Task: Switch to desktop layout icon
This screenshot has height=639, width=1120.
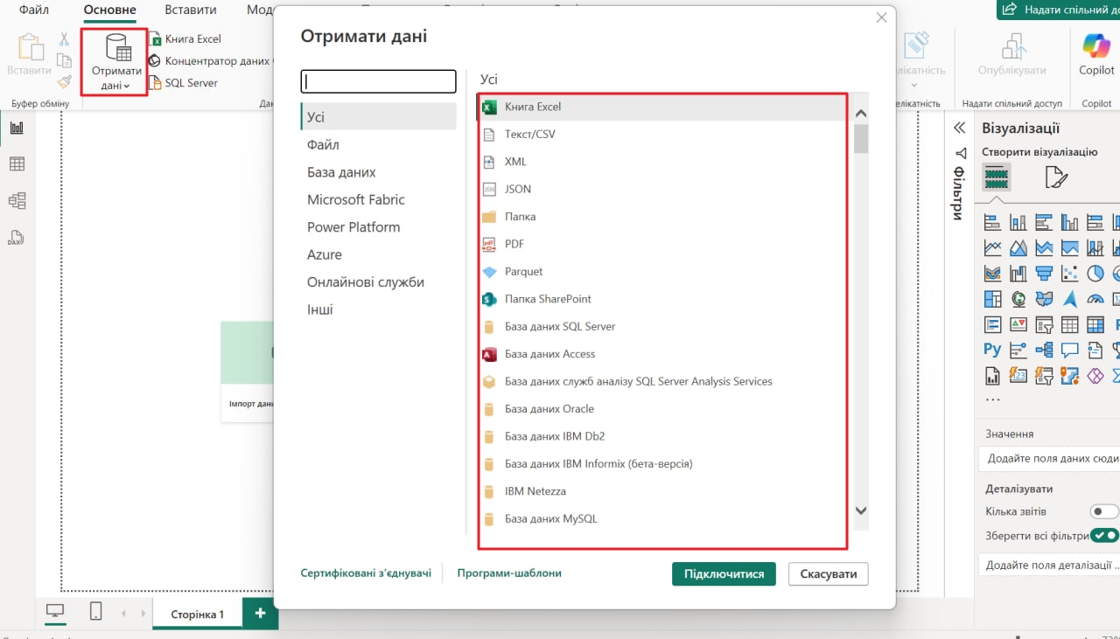Action: (55, 611)
